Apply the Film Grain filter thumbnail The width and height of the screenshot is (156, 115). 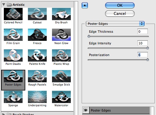coord(13,35)
